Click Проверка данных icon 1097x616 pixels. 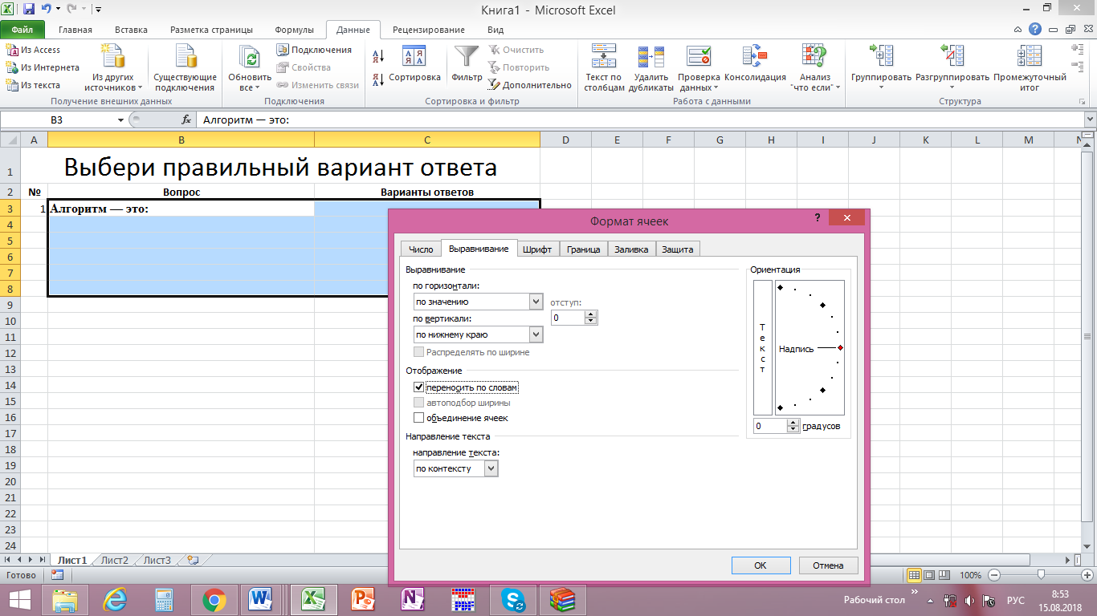699,56
